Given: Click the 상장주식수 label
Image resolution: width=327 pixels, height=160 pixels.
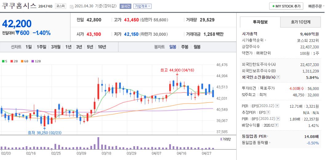Looking at the screenshot, I should 251,47.
